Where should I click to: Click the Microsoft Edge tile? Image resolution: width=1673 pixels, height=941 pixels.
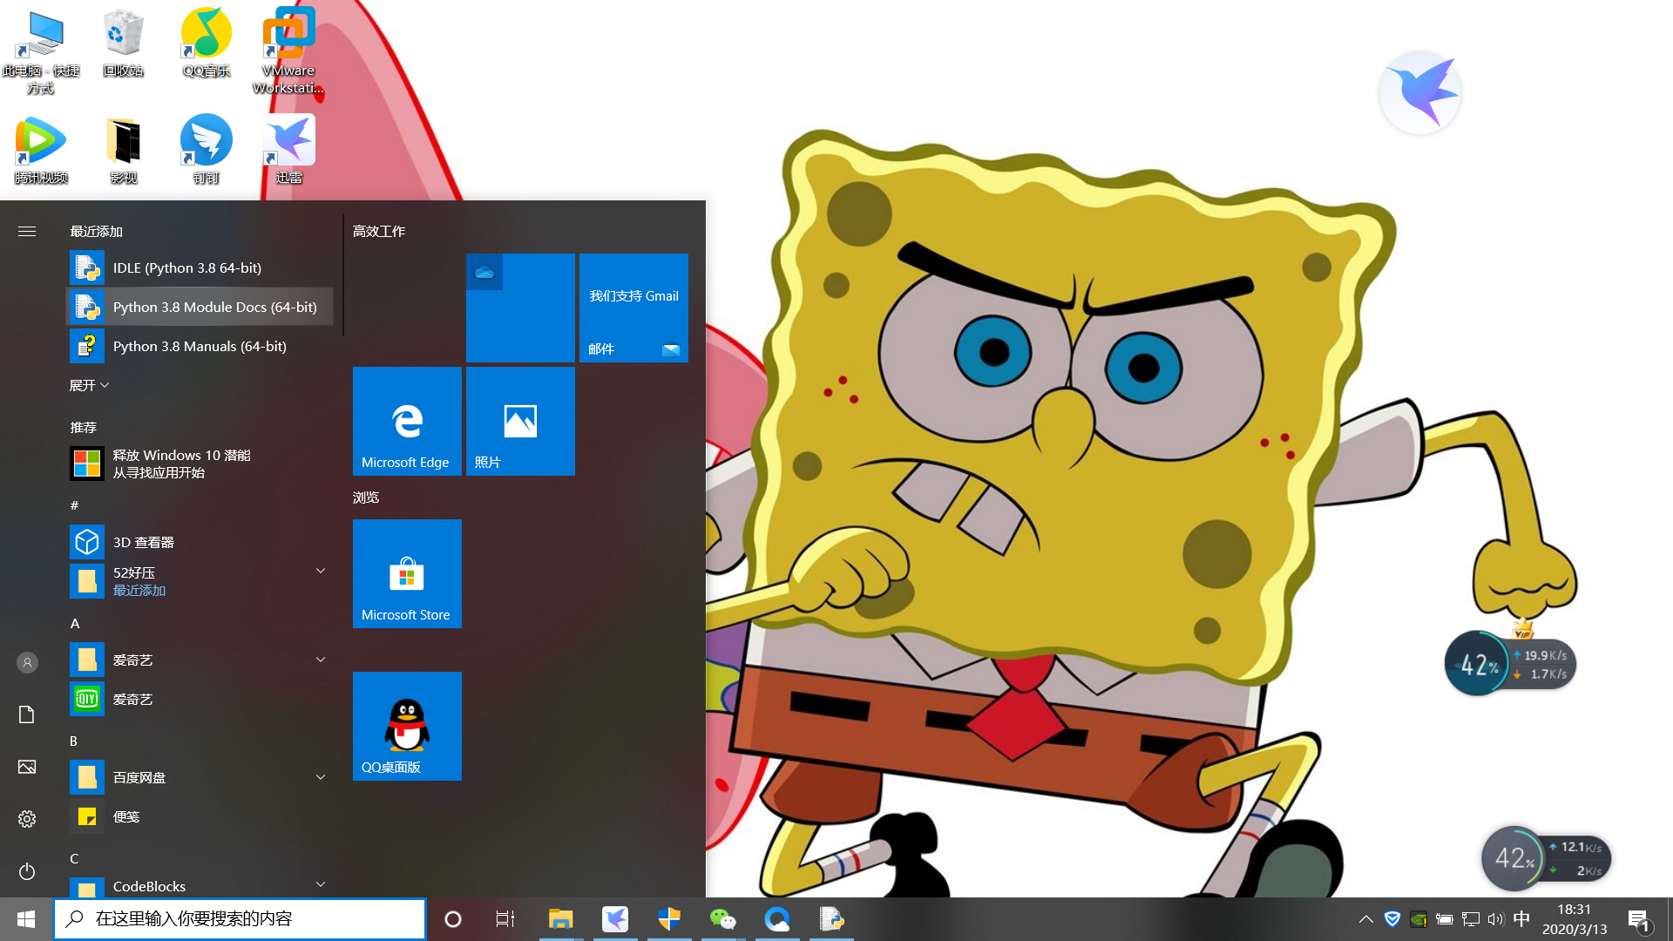click(407, 421)
